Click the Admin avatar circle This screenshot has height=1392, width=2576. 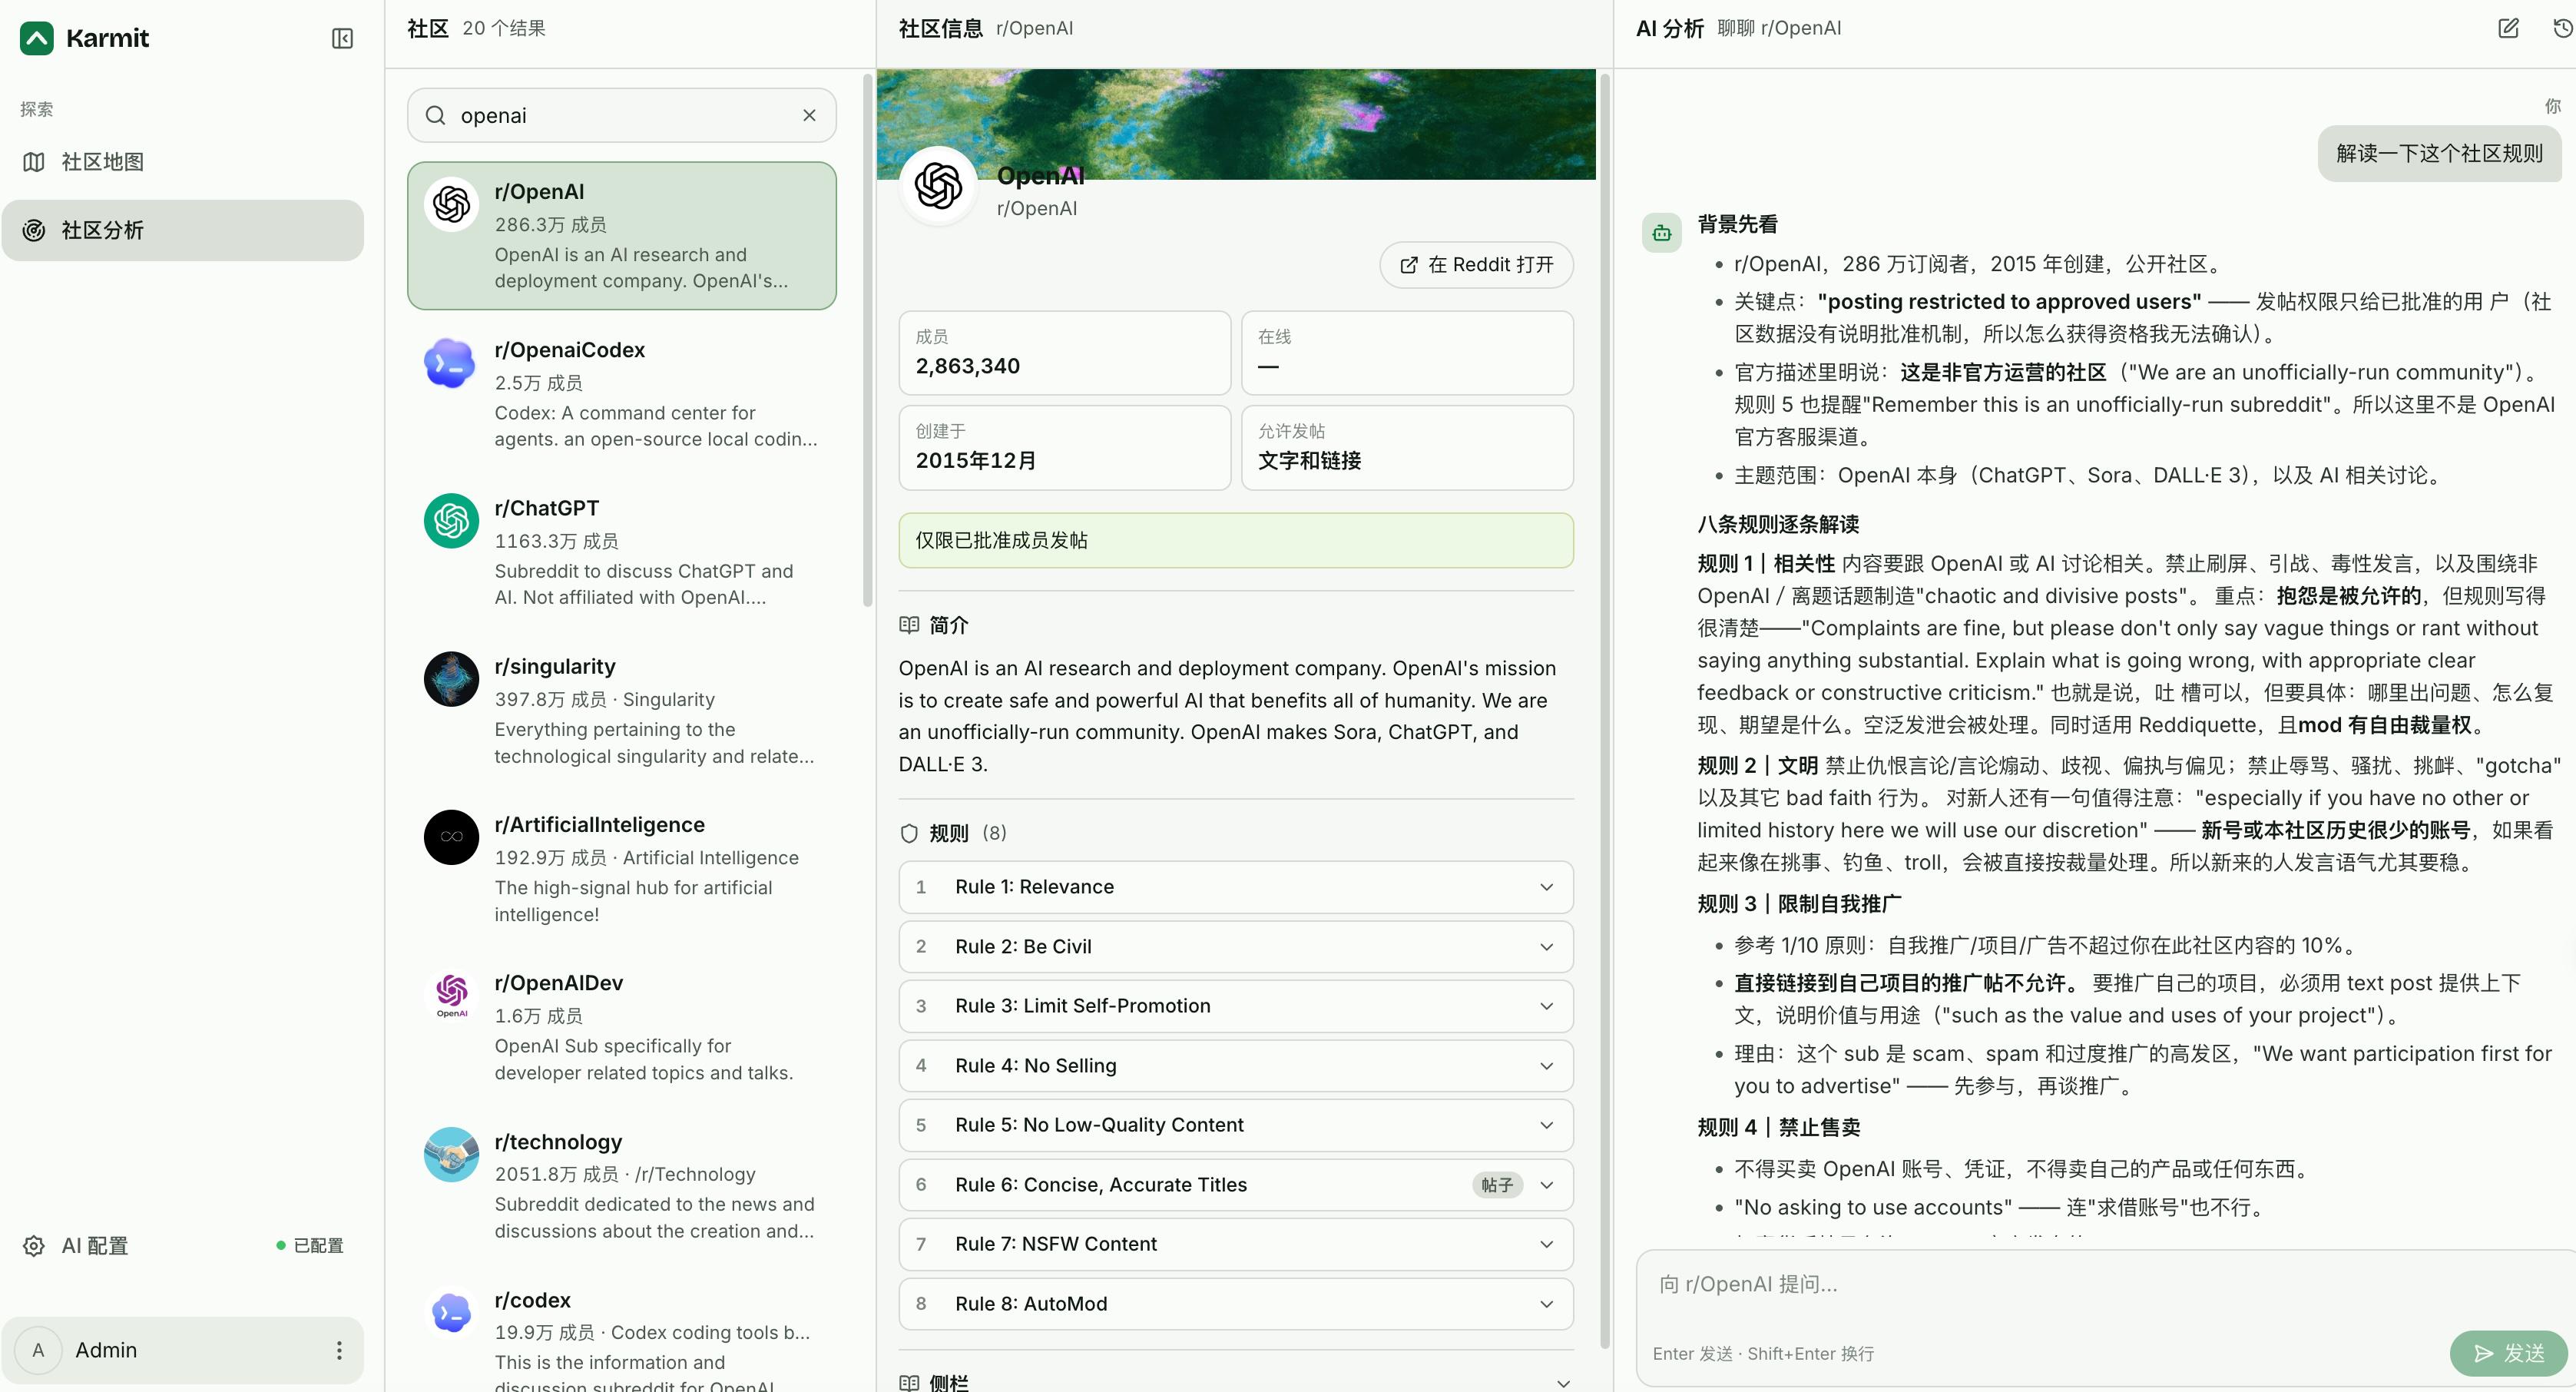coord(38,1350)
